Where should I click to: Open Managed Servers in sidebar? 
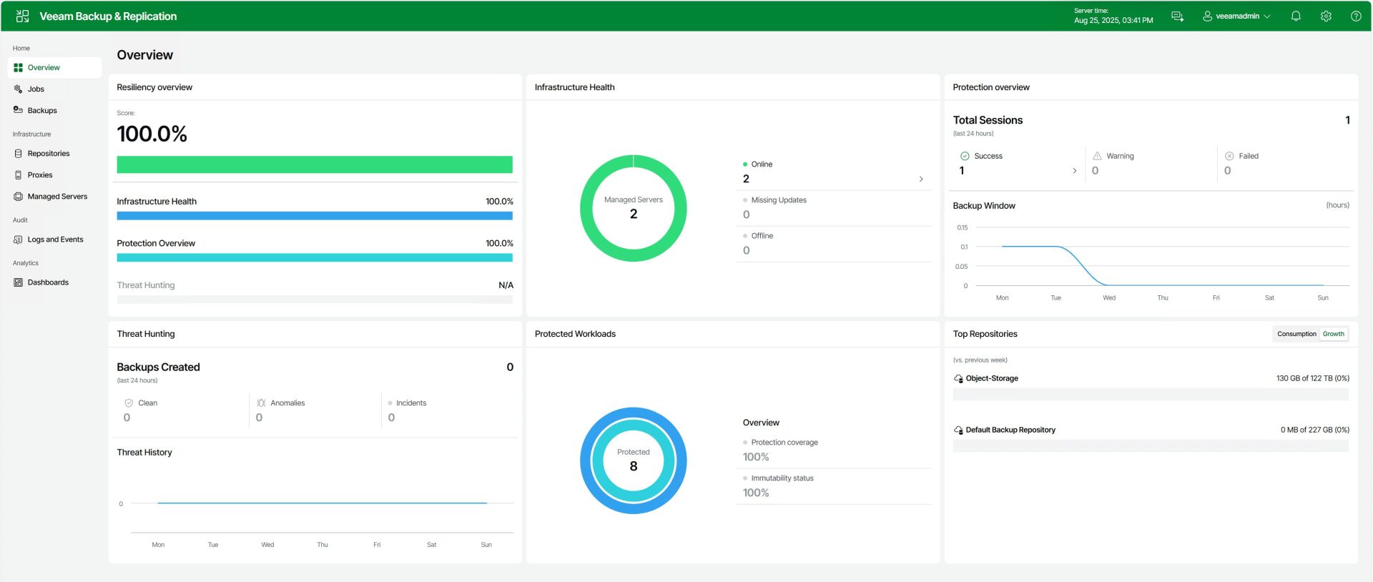point(57,197)
